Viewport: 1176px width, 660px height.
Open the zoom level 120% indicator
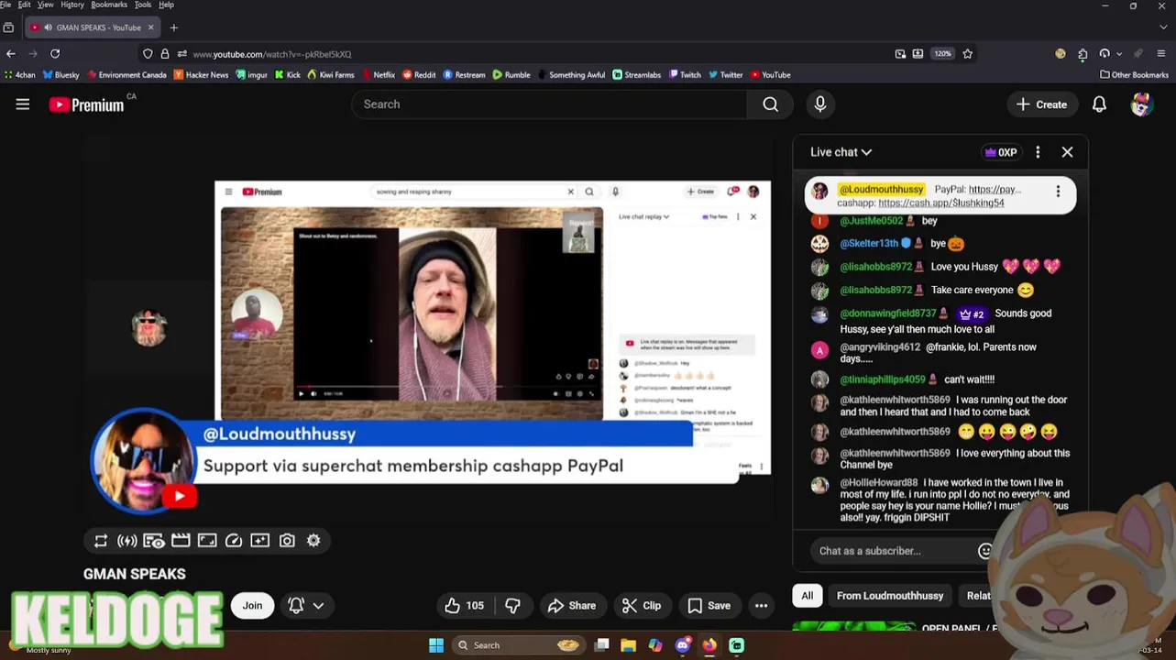pyautogui.click(x=943, y=54)
